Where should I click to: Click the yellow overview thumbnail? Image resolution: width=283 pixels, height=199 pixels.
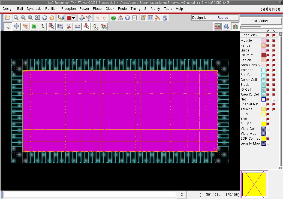(x=254, y=185)
